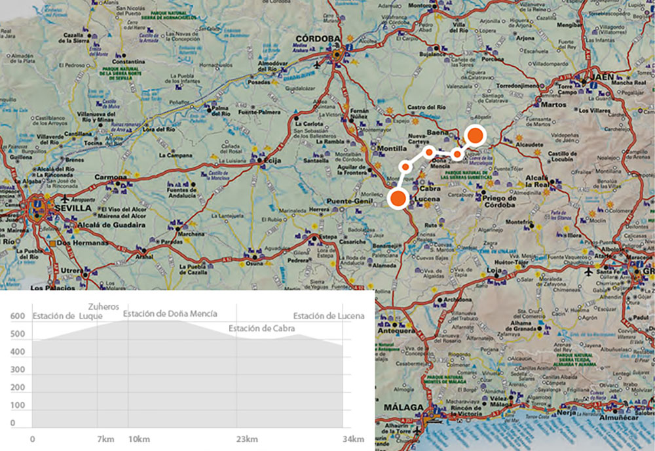Select the Estación de Doña Mencía label
This screenshot has width=655, height=451.
pos(170,313)
